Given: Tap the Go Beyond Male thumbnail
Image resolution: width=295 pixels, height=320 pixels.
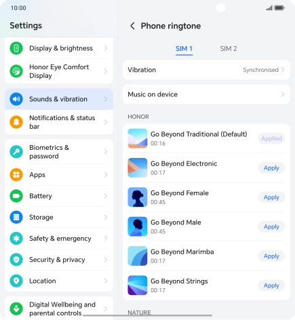Looking at the screenshot, I should pyautogui.click(x=138, y=226).
